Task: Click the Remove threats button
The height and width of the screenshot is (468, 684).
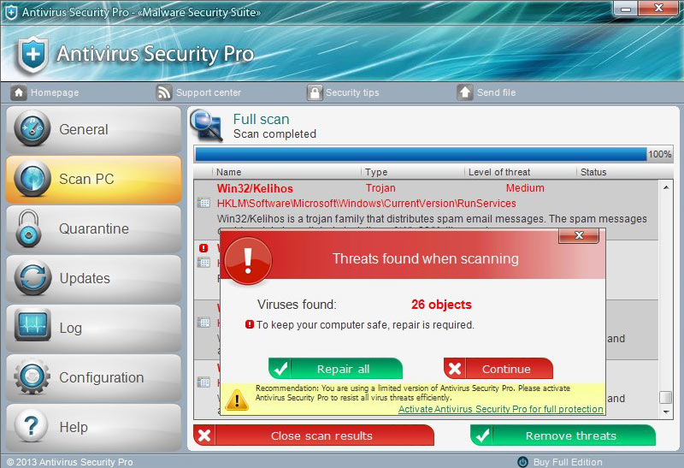Action: pos(563,435)
